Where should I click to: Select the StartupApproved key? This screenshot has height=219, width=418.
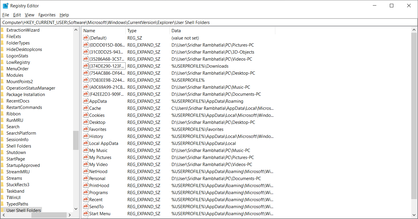coord(23,165)
